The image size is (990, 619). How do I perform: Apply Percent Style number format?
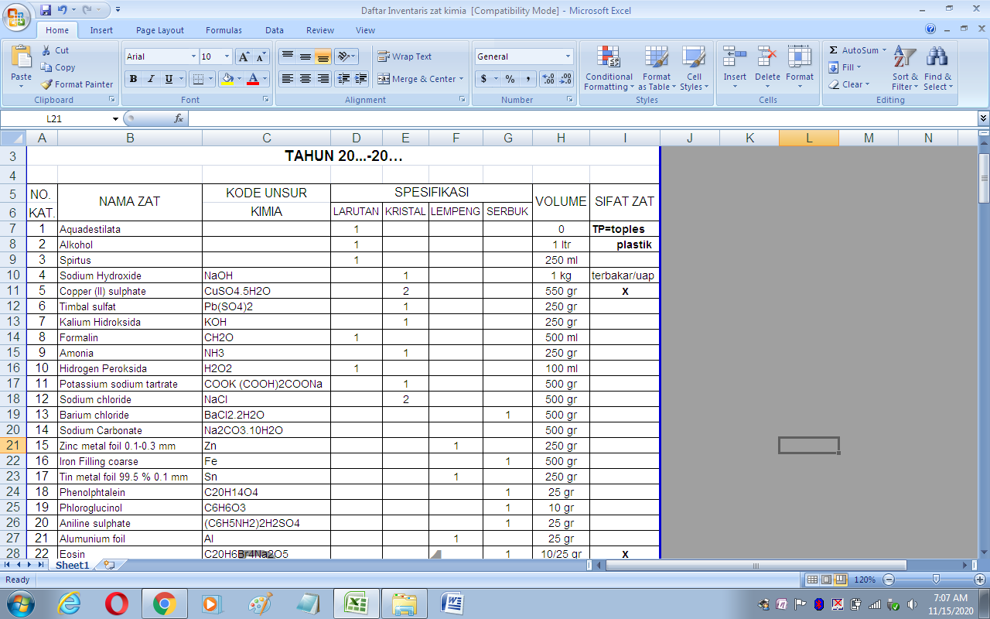pyautogui.click(x=510, y=79)
